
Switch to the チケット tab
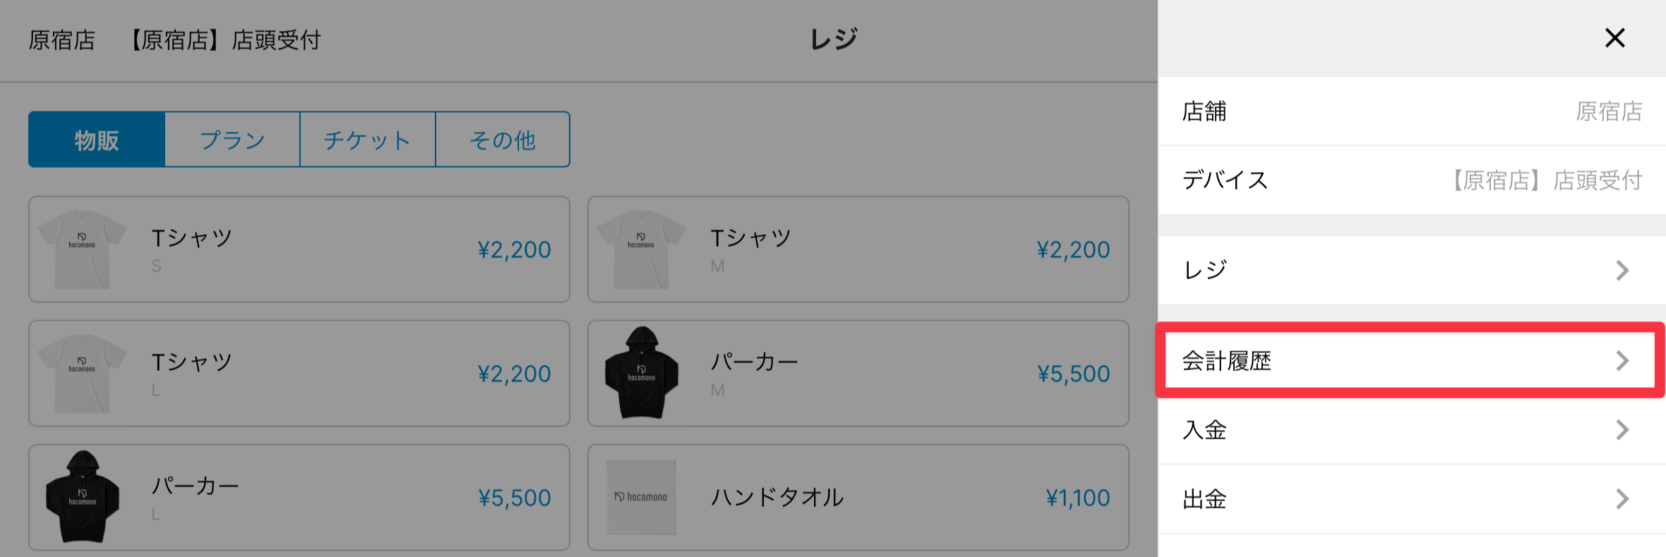367,140
